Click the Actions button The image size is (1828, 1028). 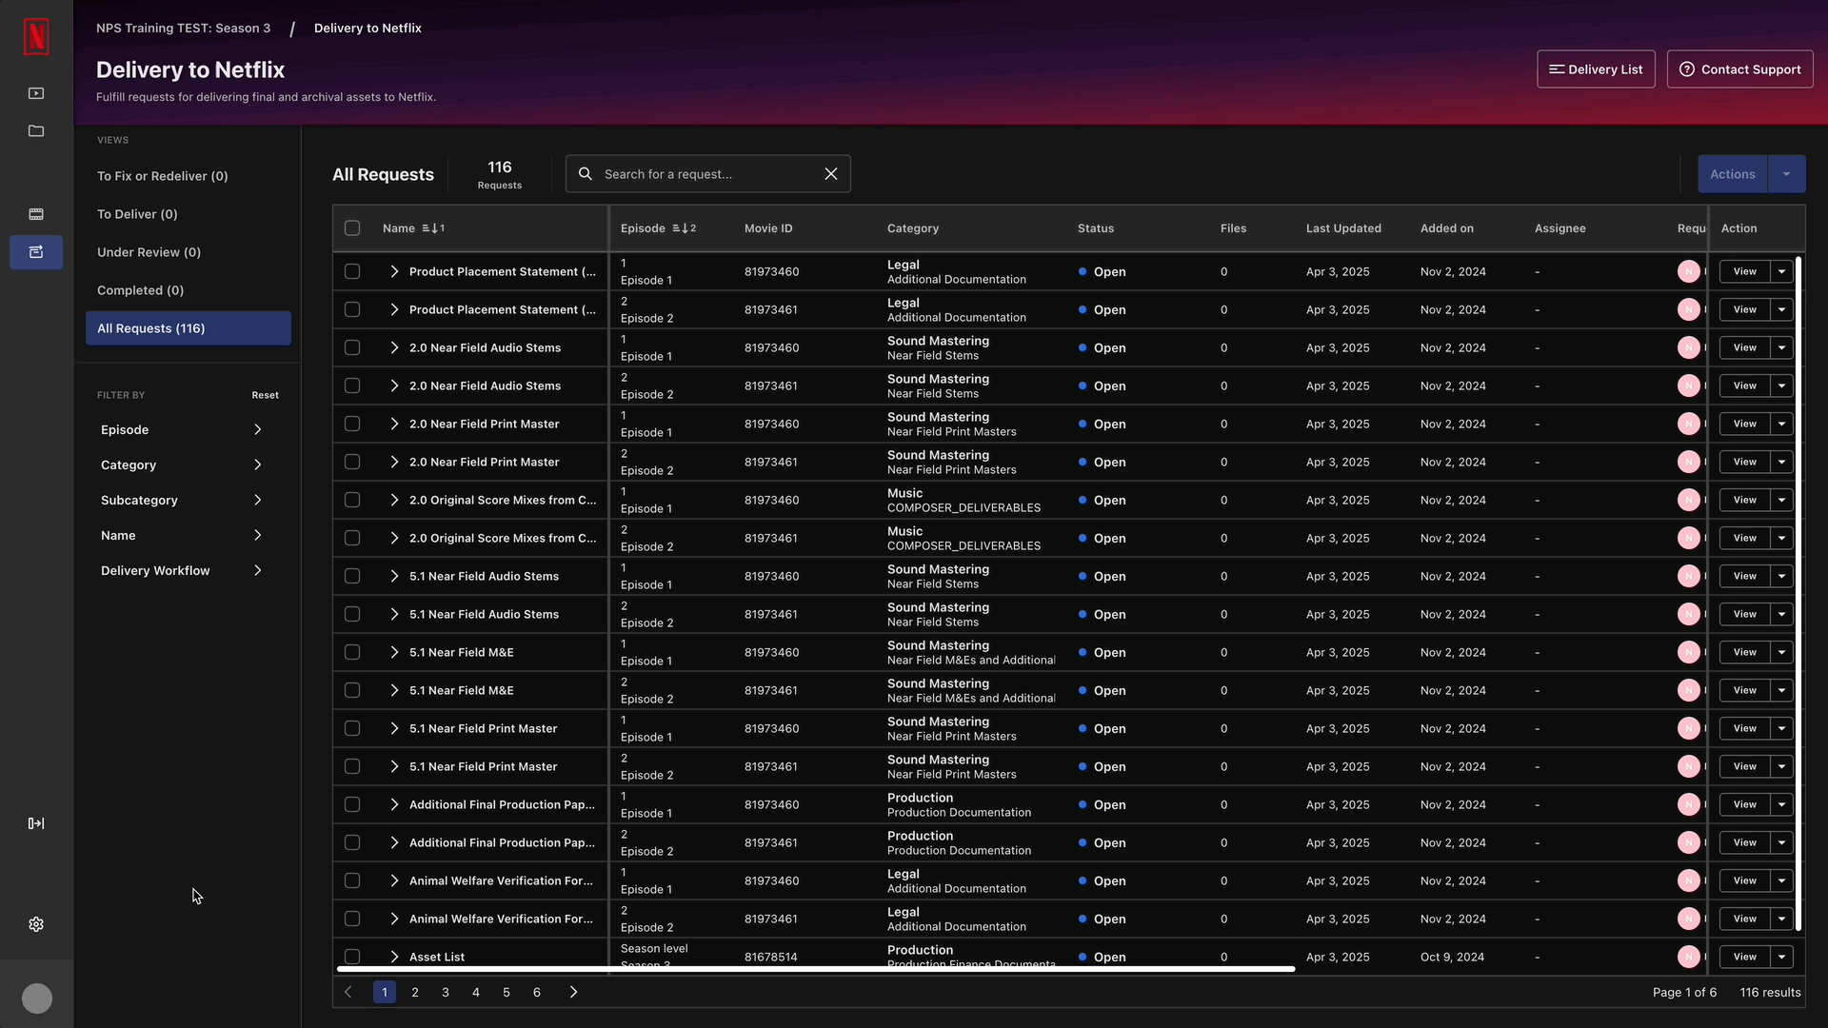coord(1732,174)
